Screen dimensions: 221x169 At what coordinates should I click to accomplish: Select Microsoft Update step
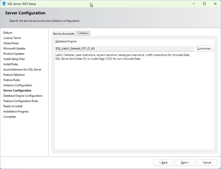14,48
